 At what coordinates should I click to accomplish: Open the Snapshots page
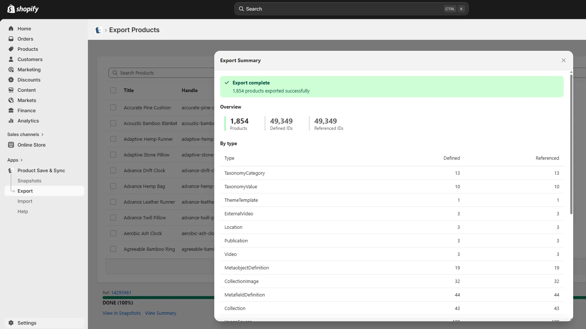(29, 181)
